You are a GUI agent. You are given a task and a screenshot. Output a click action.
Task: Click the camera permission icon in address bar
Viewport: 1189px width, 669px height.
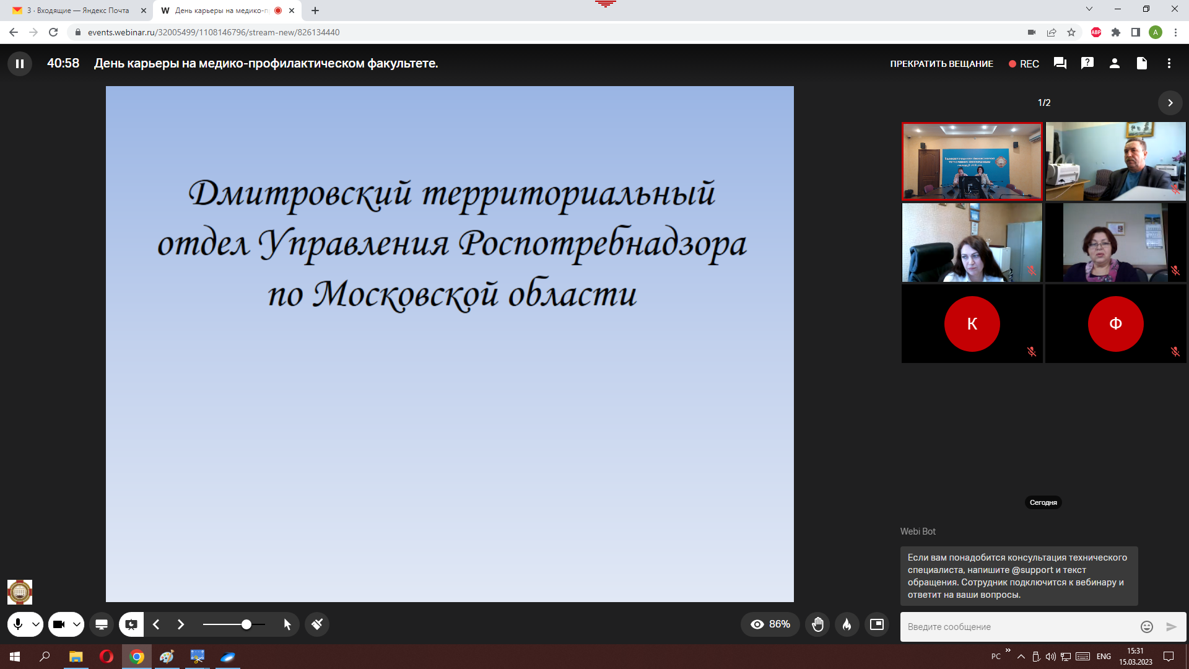pyautogui.click(x=1032, y=32)
